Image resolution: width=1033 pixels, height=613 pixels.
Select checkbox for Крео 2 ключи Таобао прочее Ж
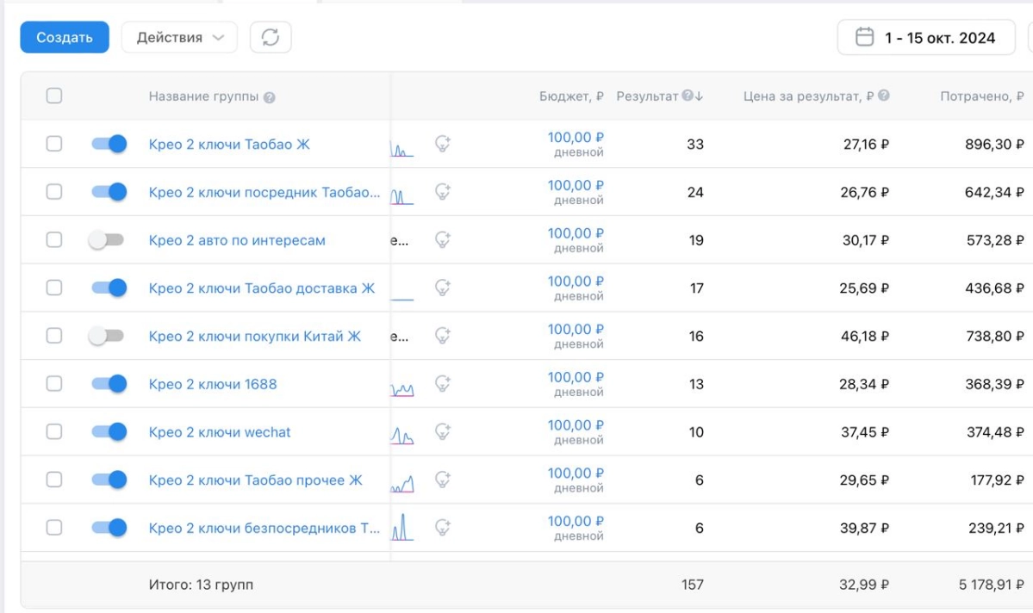point(54,480)
